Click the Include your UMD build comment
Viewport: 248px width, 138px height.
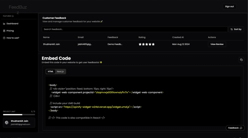(x=65, y=103)
